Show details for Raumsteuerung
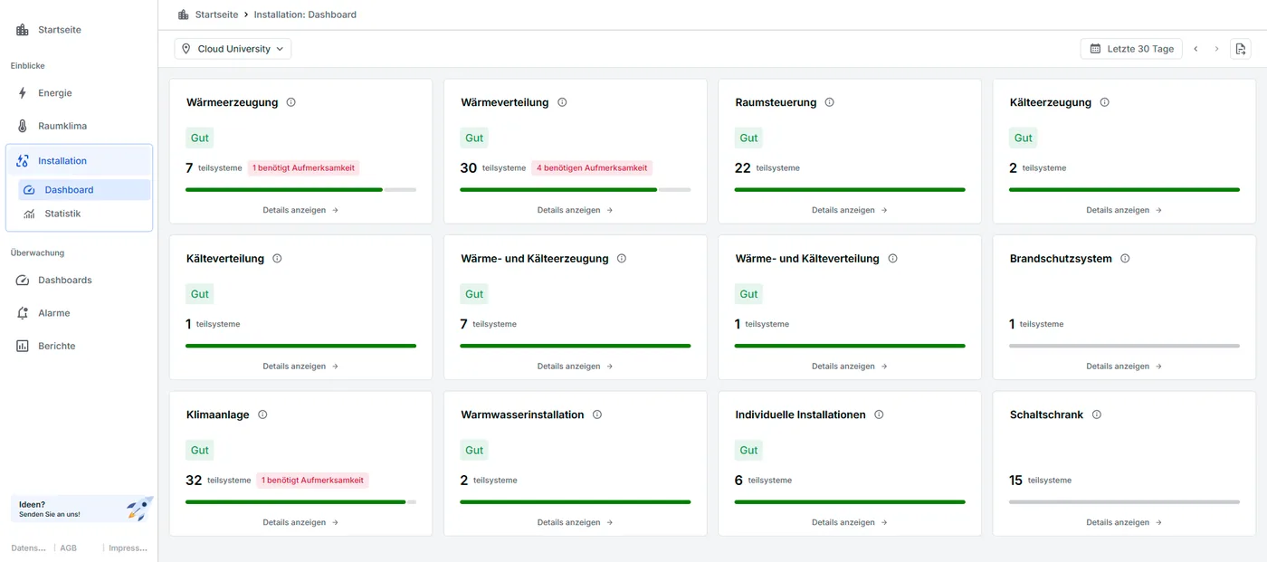Viewport: 1267px width, 562px height. pos(850,210)
